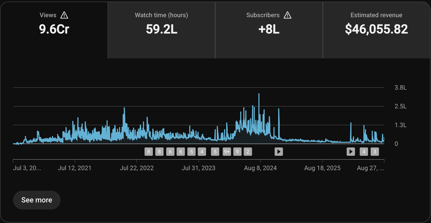
Task: Click the Jul 31, 2023 date label
Action: [x=199, y=168]
